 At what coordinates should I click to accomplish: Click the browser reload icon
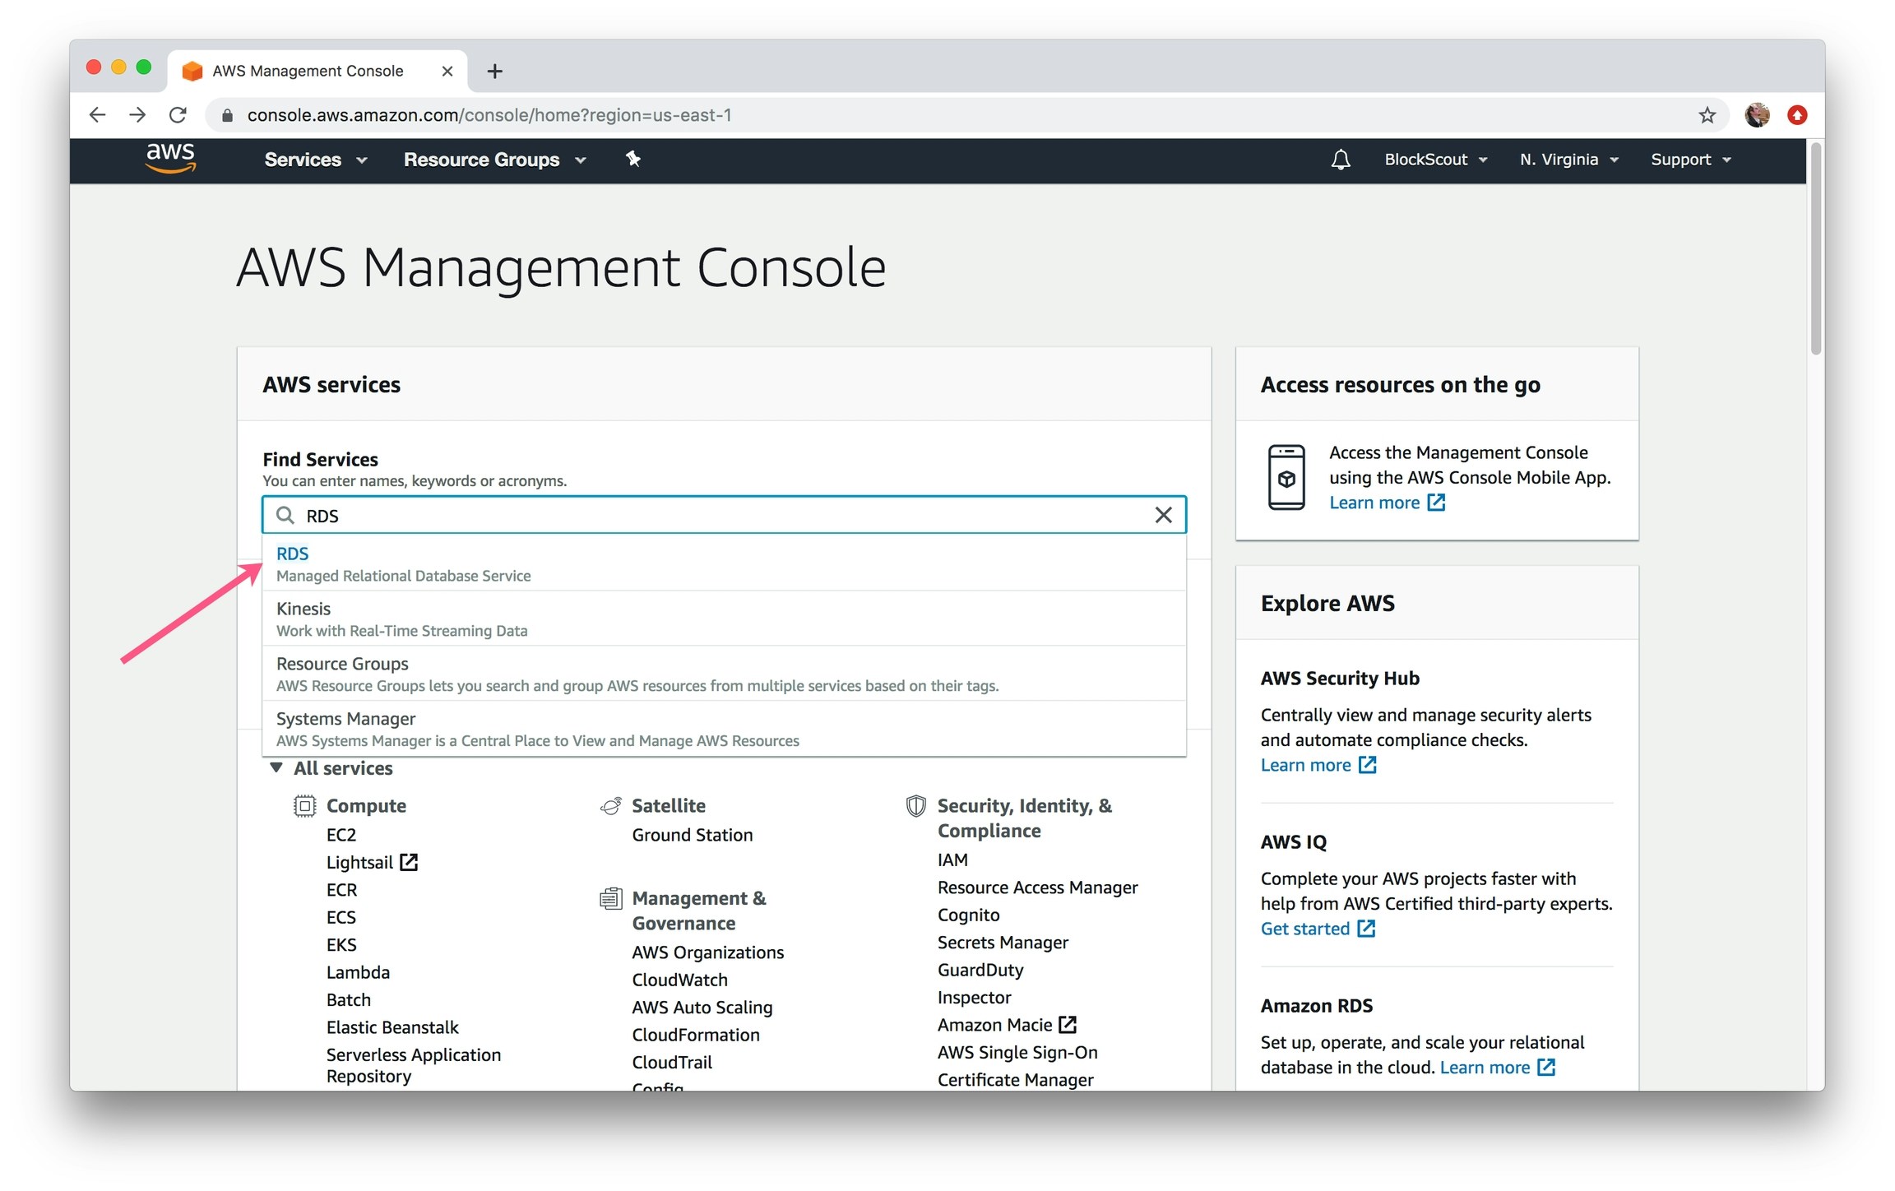point(178,115)
